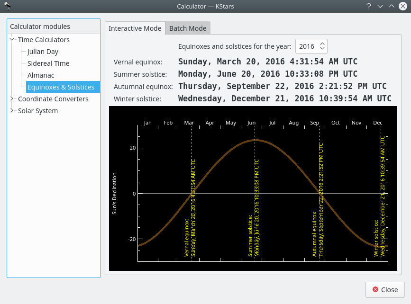Open the Julian Day calculator

coord(43,52)
